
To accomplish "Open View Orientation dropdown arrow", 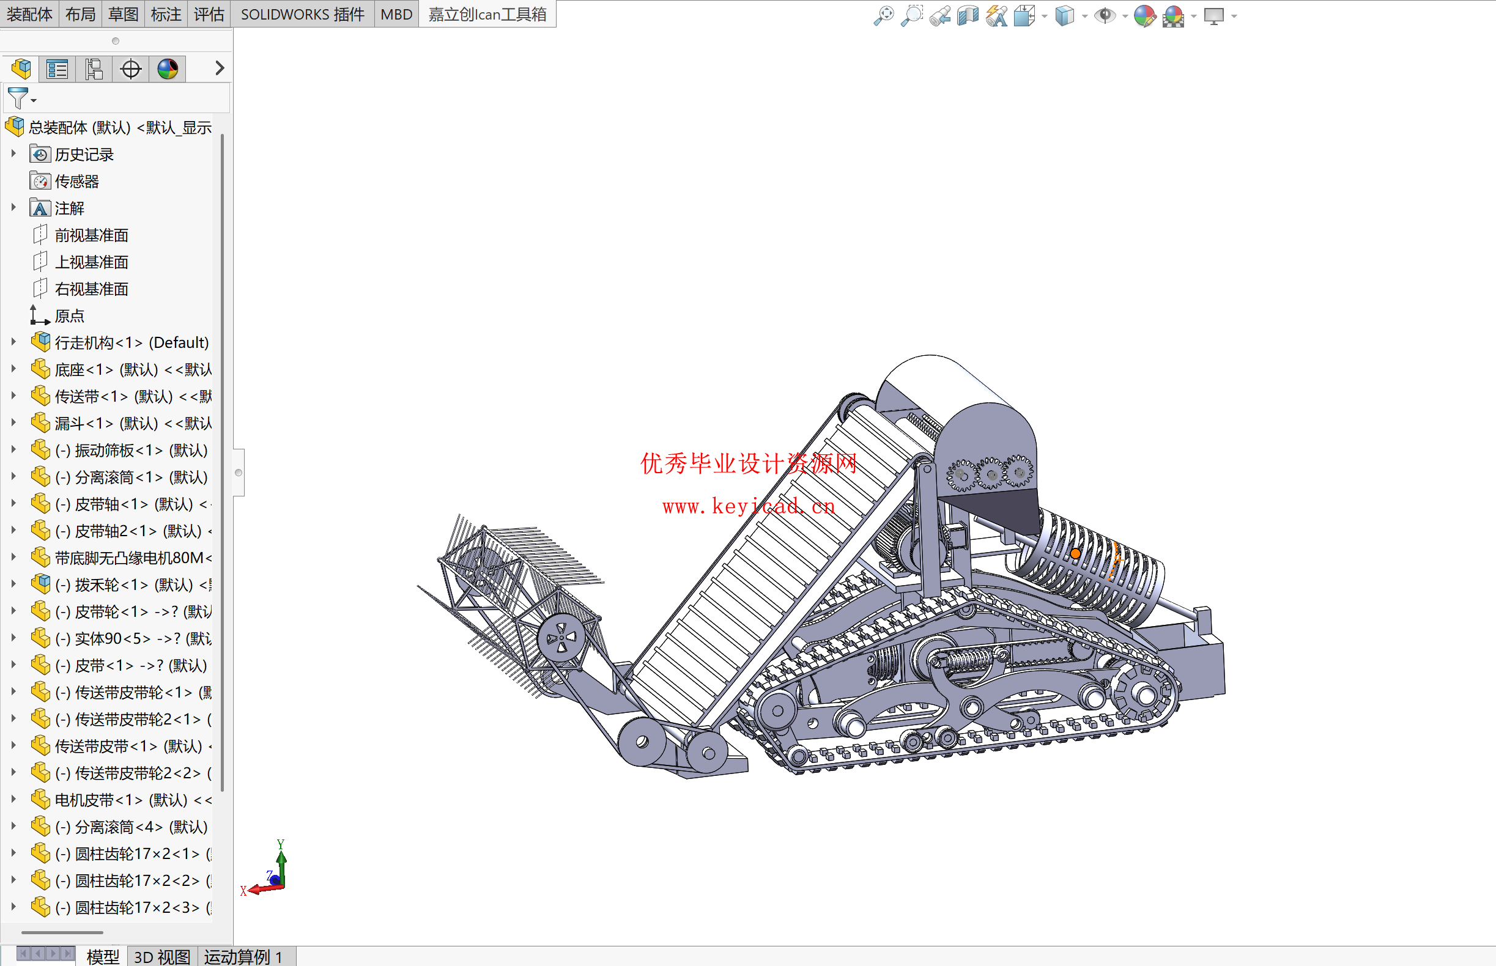I will [x=1044, y=17].
